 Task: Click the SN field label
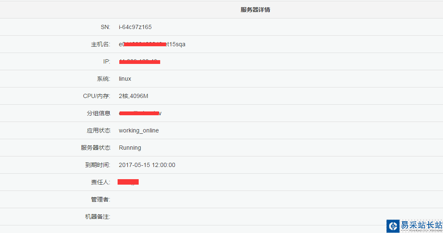pyautogui.click(x=105, y=27)
